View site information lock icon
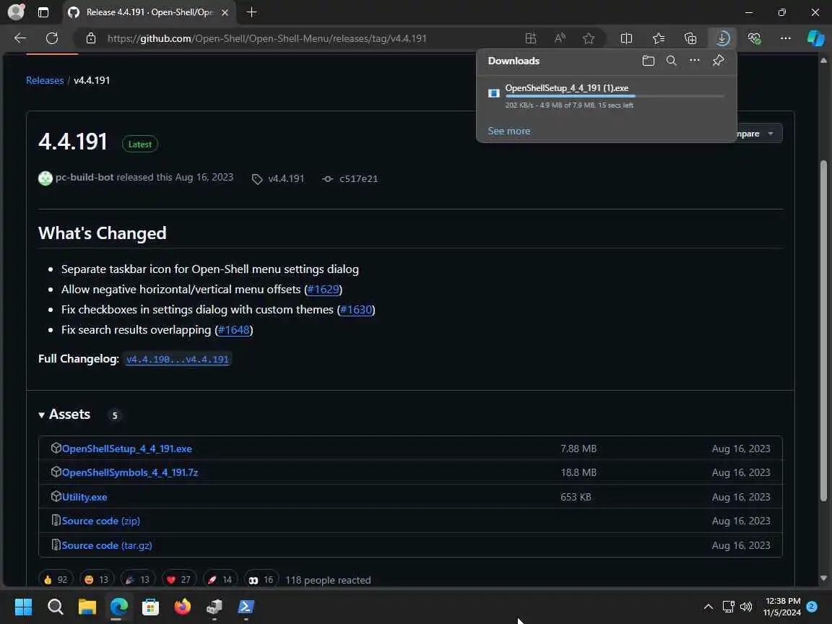Screen dimensions: 832x624 pyautogui.click(x=91, y=38)
